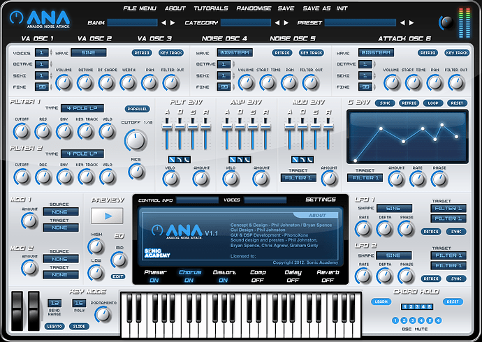Click Save As in top menu

click(x=316, y=8)
